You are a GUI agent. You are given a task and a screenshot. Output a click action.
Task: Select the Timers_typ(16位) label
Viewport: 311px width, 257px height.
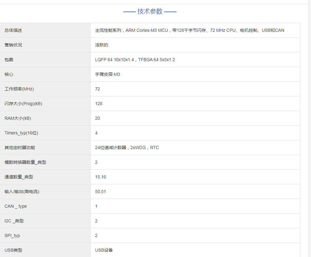coord(21,133)
